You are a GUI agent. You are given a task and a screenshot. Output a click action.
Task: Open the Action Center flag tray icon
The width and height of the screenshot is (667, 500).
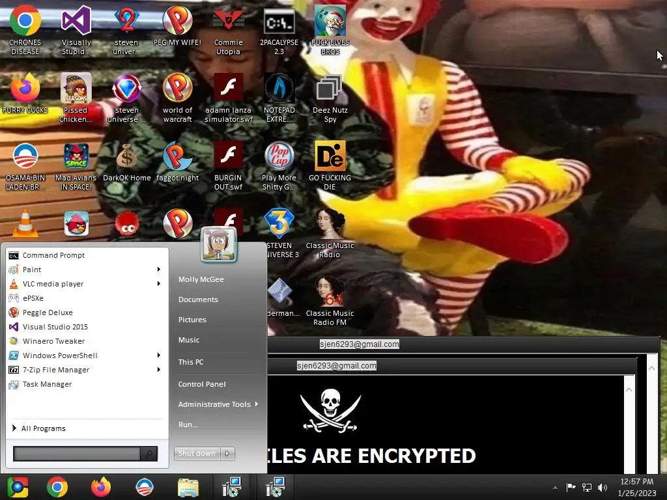pyautogui.click(x=571, y=487)
